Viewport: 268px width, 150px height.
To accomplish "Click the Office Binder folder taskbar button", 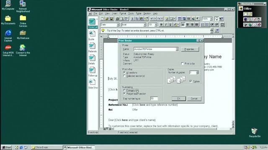I will pos(46,147).
